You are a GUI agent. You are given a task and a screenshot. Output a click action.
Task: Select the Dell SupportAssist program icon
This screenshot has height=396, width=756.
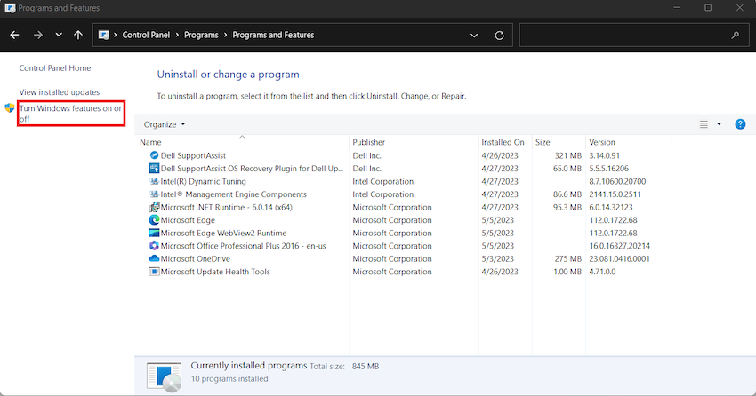click(x=154, y=155)
